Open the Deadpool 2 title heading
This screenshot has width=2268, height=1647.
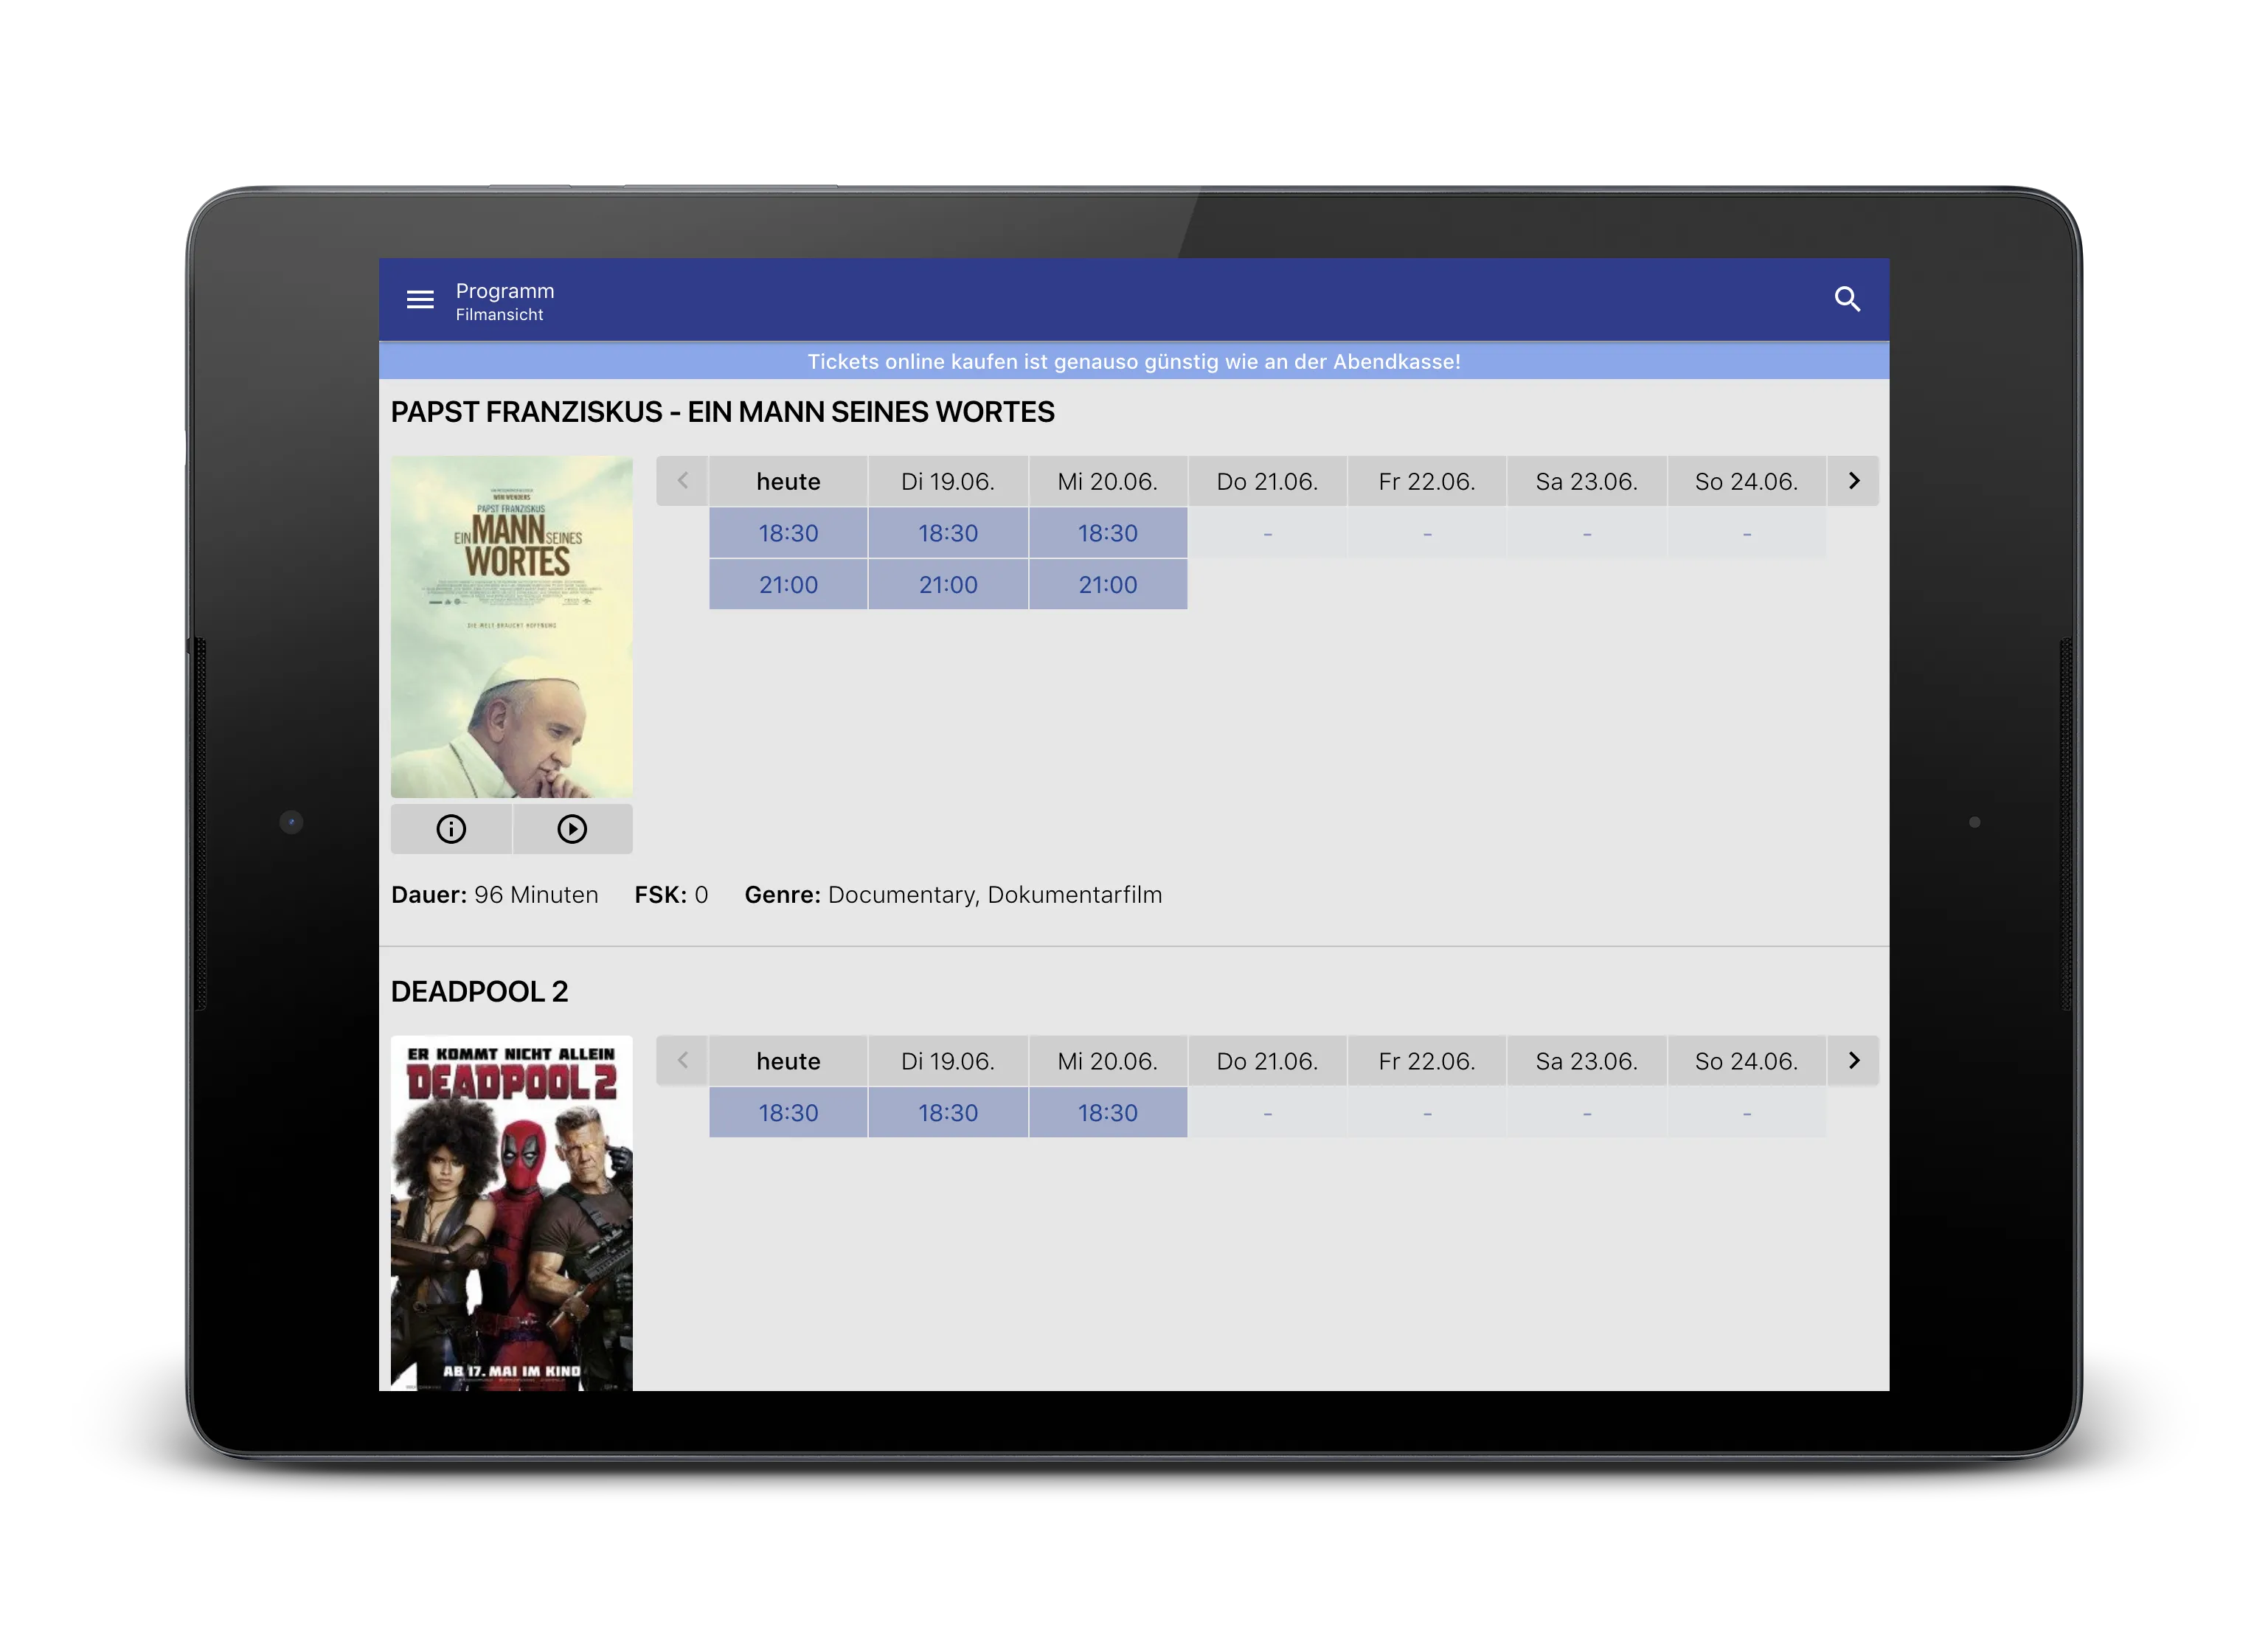(479, 992)
